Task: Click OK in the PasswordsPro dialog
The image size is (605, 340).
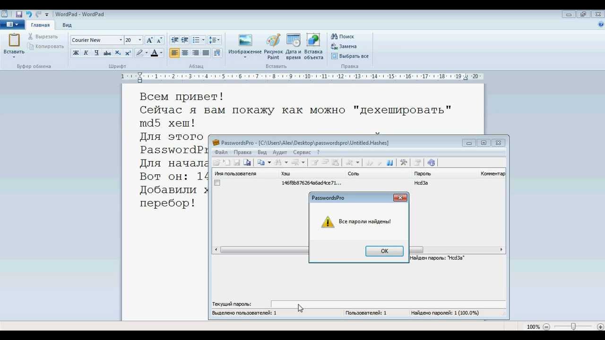Action: (384, 251)
